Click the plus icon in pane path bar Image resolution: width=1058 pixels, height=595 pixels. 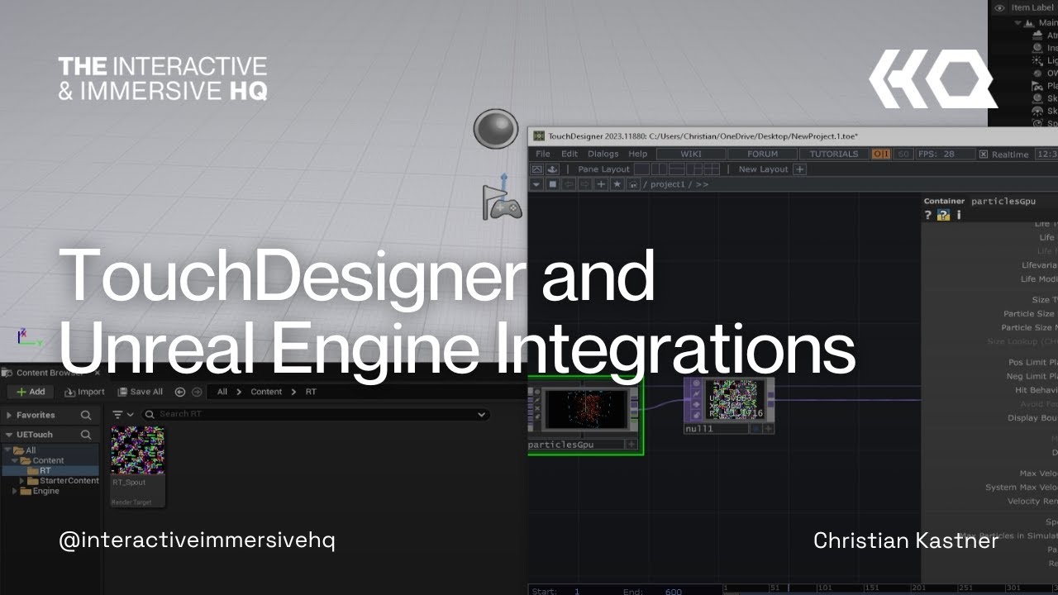click(601, 184)
